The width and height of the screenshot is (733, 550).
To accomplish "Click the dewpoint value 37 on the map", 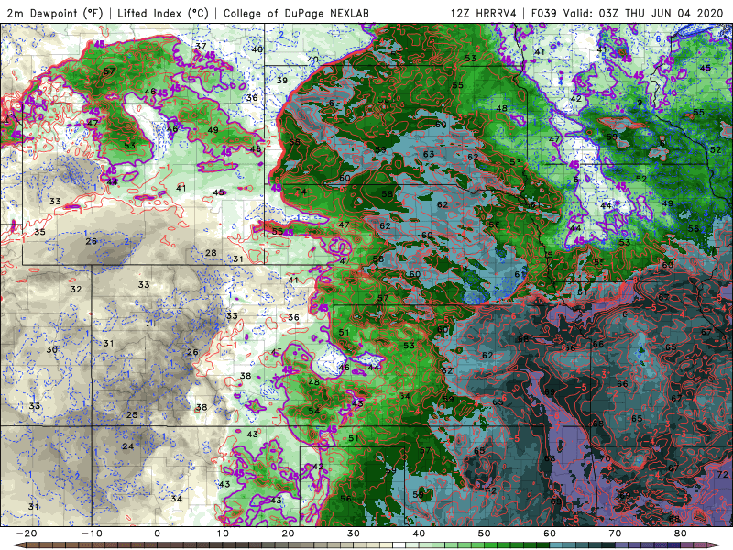I will (x=201, y=47).
